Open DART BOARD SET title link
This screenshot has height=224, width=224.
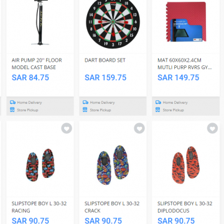point(105,60)
